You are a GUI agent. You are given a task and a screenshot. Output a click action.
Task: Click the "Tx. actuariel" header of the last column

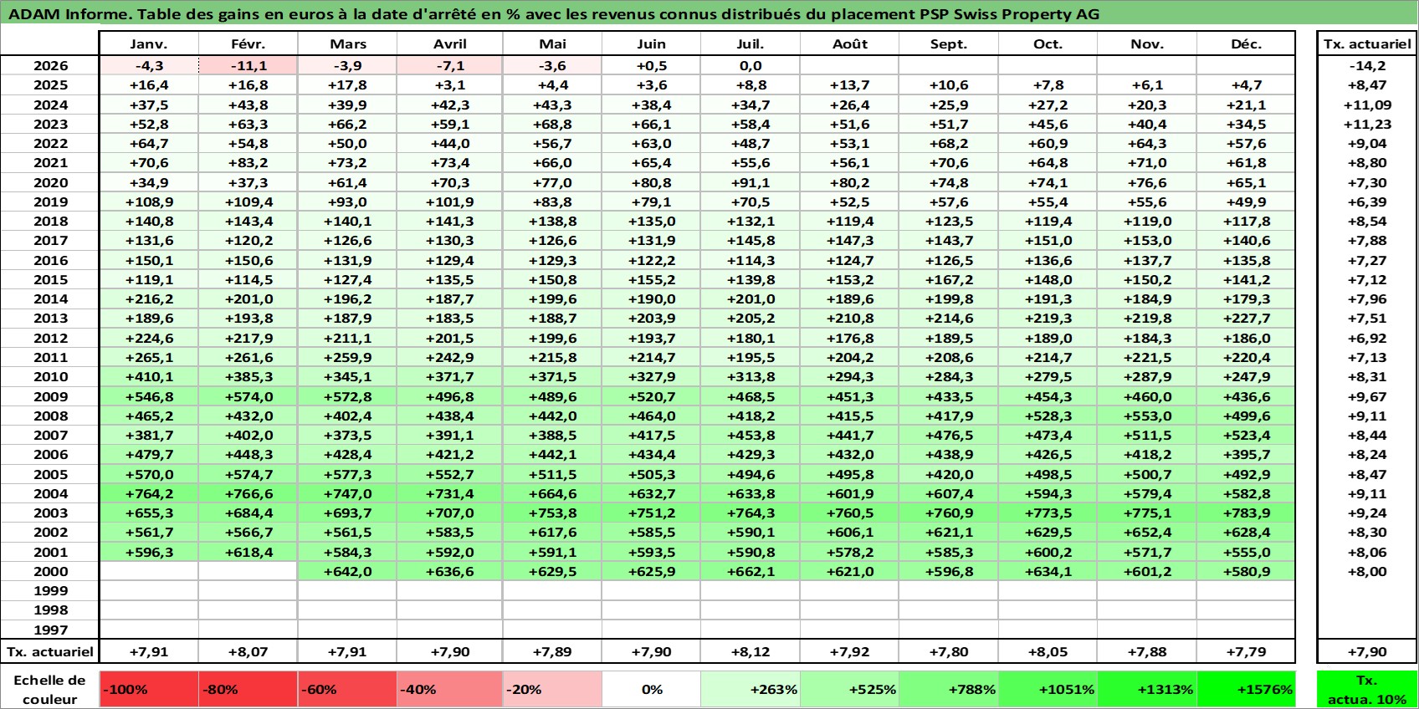[x=1367, y=44]
